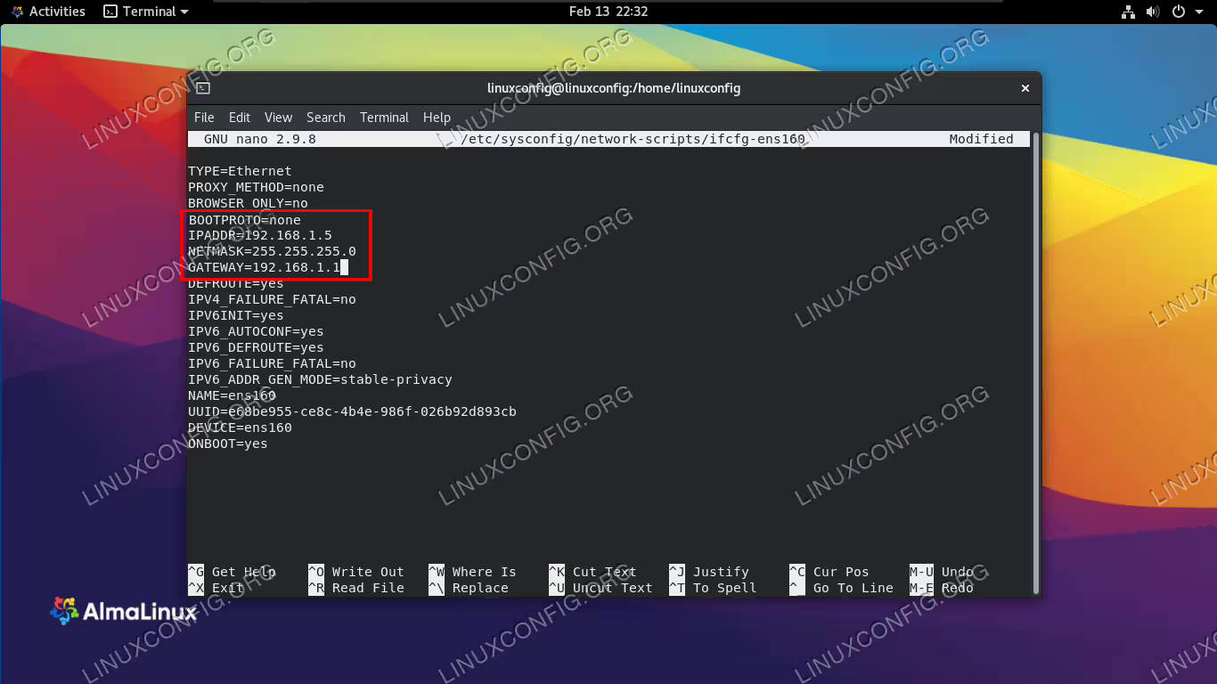Click the ^T To Spell shortcut

pyautogui.click(x=713, y=588)
